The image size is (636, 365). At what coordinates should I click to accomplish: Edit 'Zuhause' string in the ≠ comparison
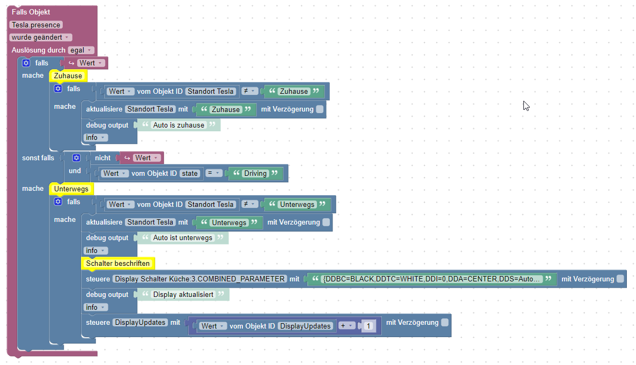(x=294, y=91)
